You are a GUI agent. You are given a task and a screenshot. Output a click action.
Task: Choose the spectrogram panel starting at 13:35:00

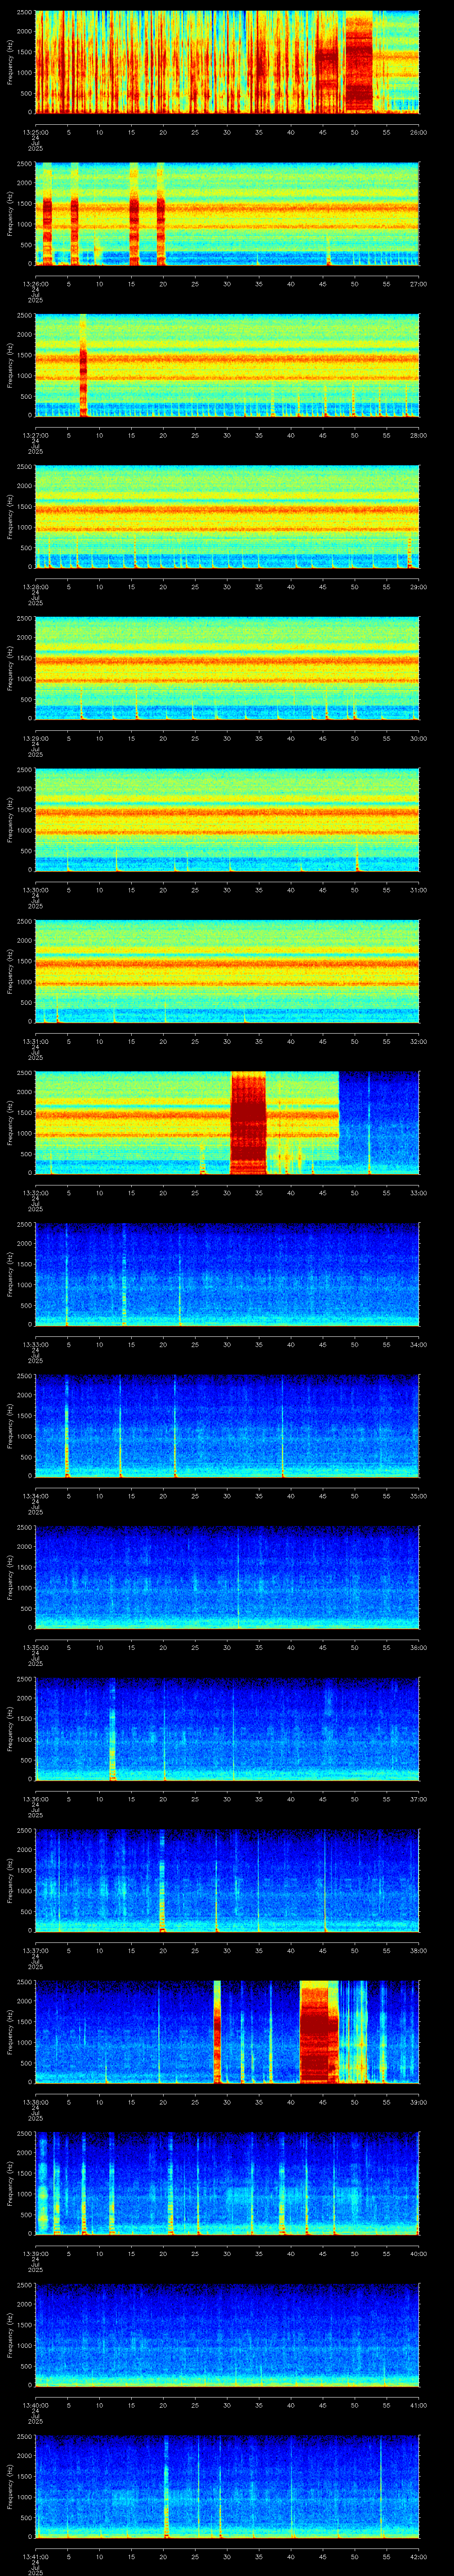(227, 1577)
